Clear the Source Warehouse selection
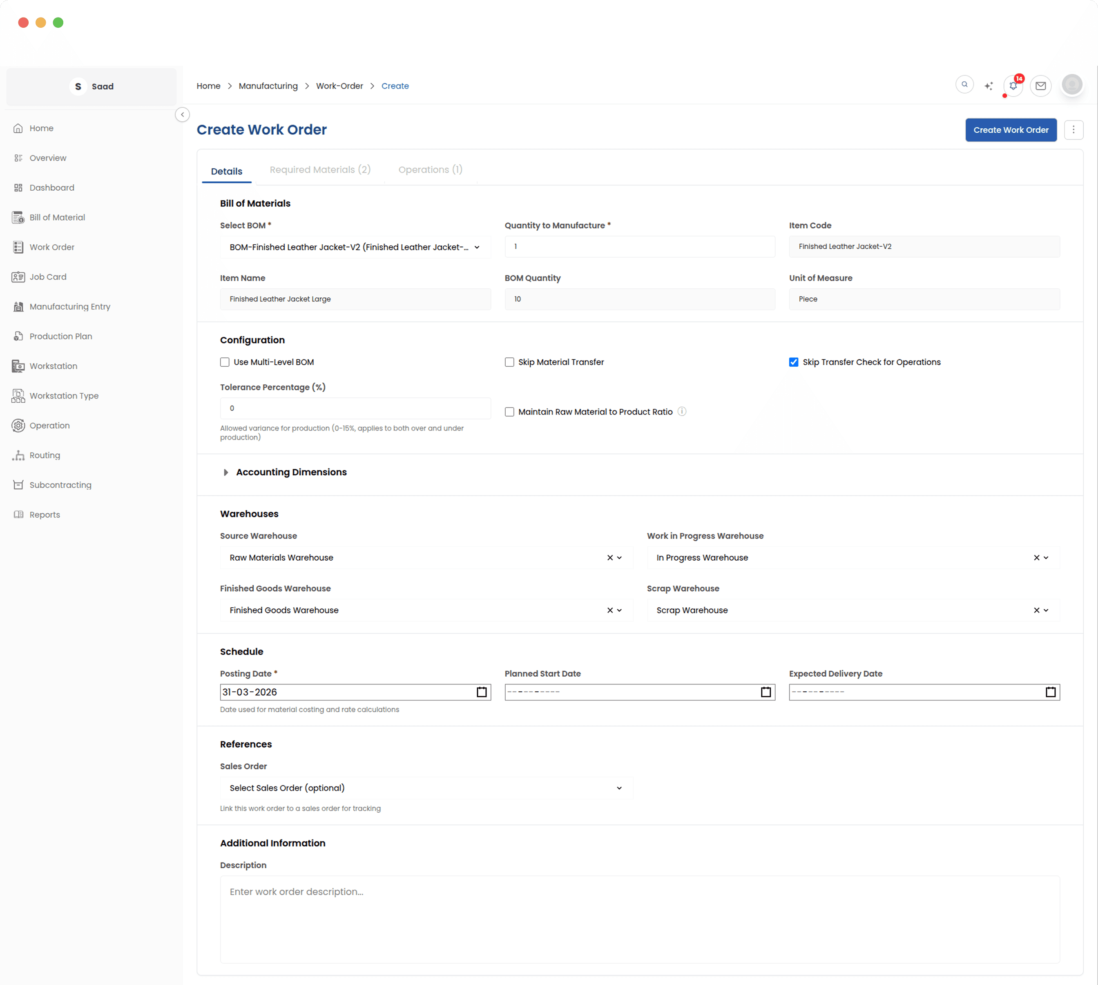Viewport: 1098px width, 985px height. pyautogui.click(x=609, y=558)
